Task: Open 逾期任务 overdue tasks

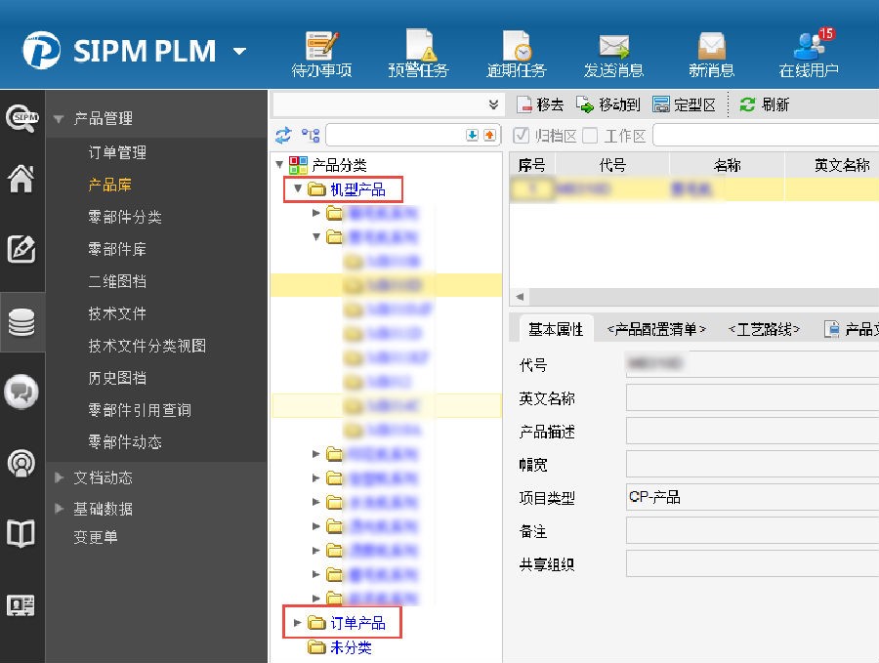Action: click(x=517, y=54)
